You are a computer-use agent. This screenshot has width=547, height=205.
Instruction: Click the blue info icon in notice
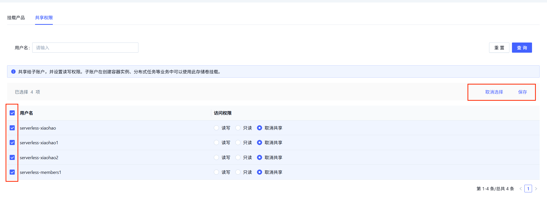point(13,72)
